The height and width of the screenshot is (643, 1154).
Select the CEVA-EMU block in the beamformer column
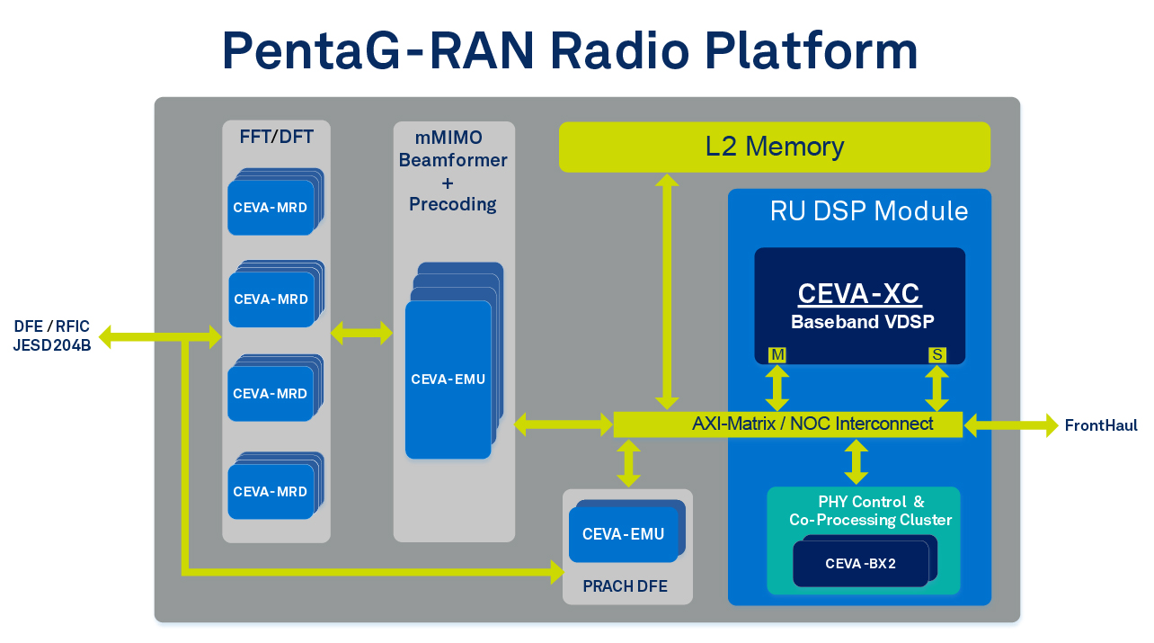coord(448,380)
